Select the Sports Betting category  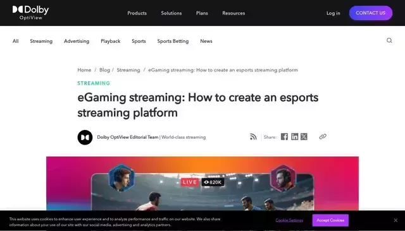(x=173, y=41)
